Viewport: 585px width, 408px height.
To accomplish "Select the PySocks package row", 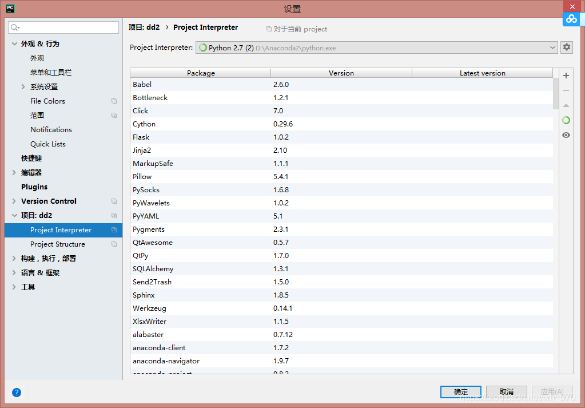I will (x=341, y=189).
